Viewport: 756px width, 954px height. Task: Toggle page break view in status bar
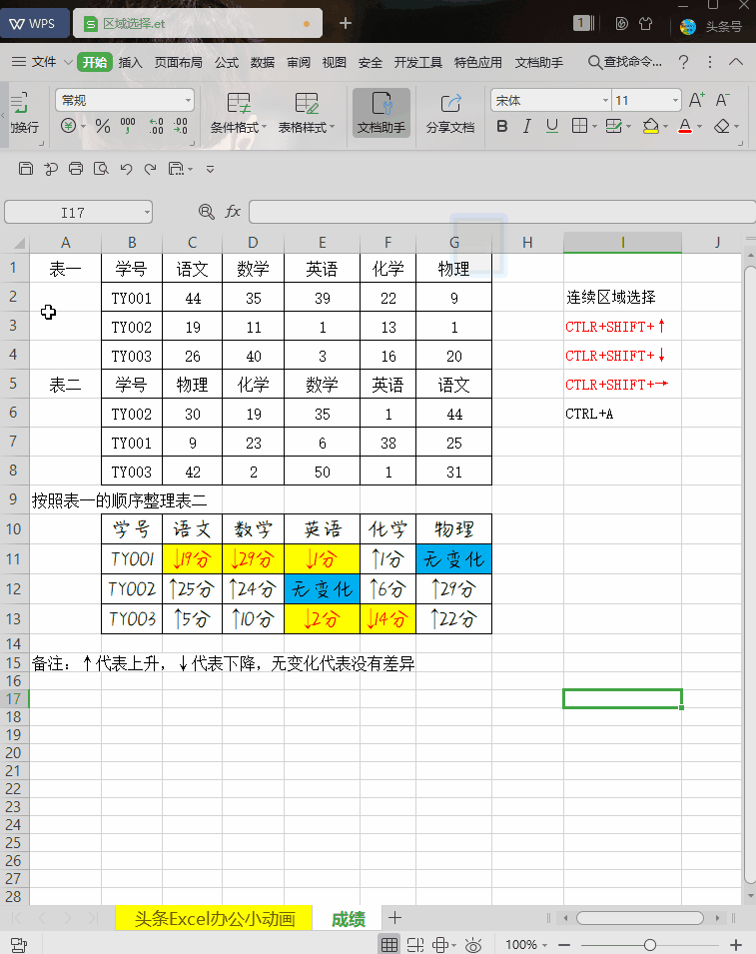click(x=415, y=944)
